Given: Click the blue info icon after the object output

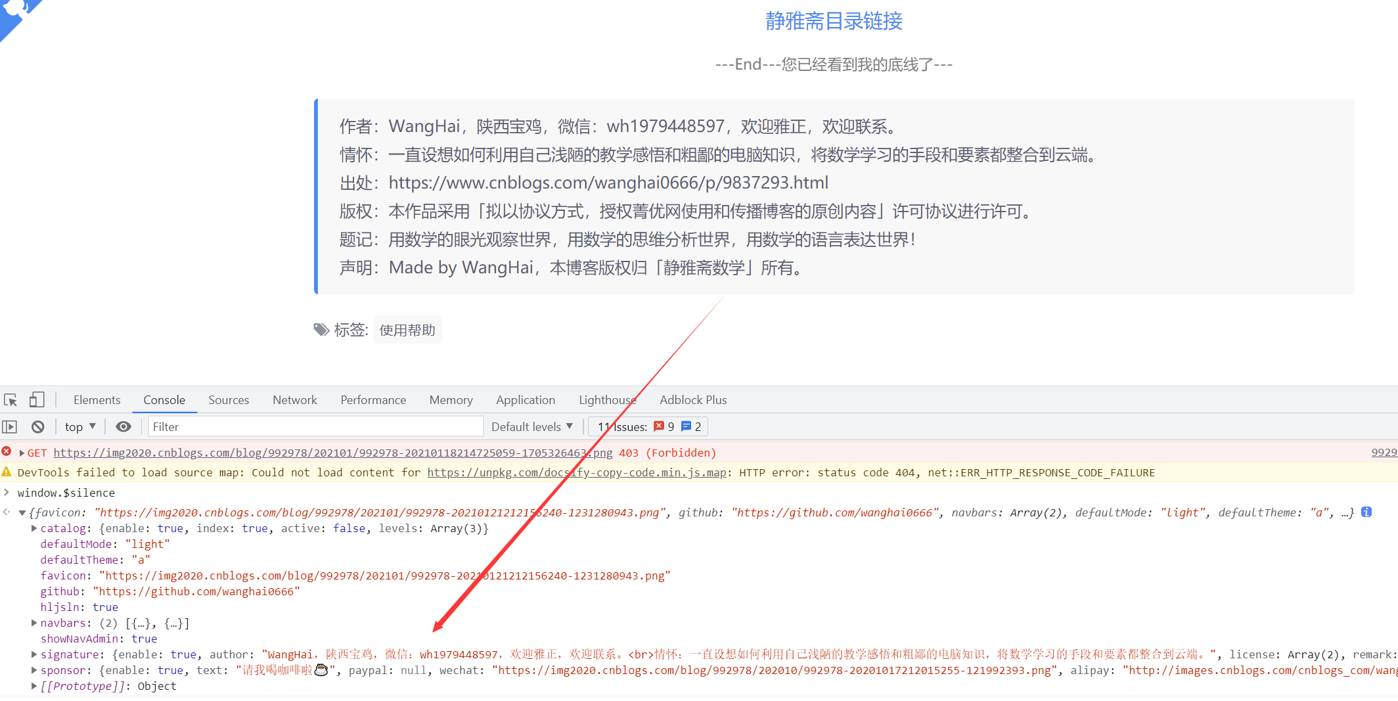Looking at the screenshot, I should [1365, 512].
